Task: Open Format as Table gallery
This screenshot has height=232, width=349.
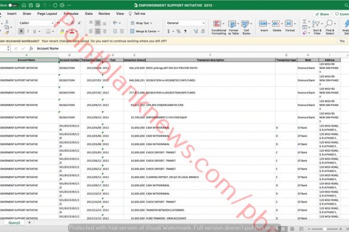Action: click(232, 24)
